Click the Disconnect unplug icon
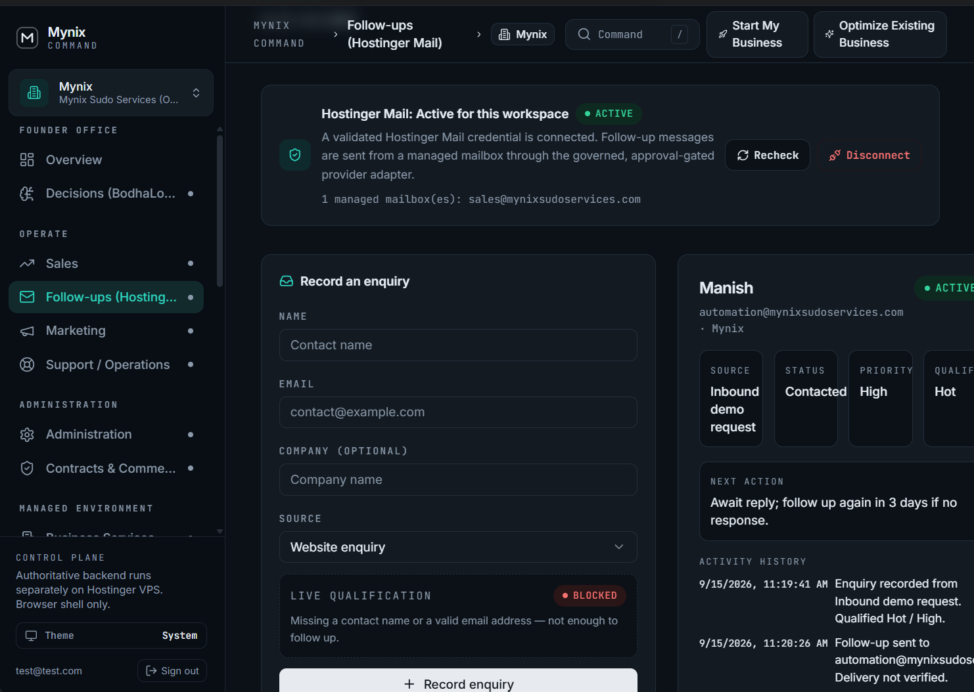 pyautogui.click(x=835, y=156)
